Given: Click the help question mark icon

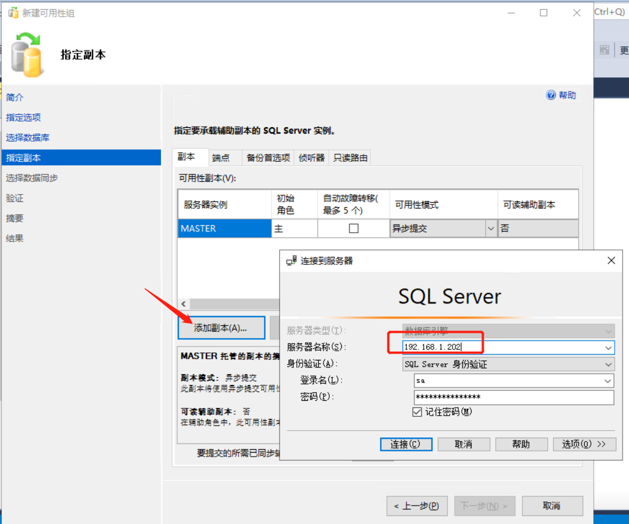Looking at the screenshot, I should 551,95.
